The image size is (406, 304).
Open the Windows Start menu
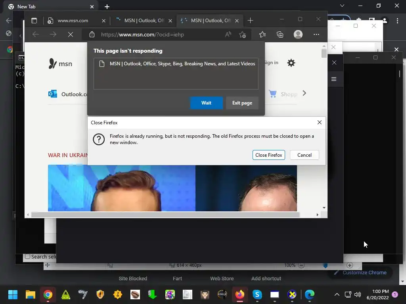pyautogui.click(x=13, y=294)
